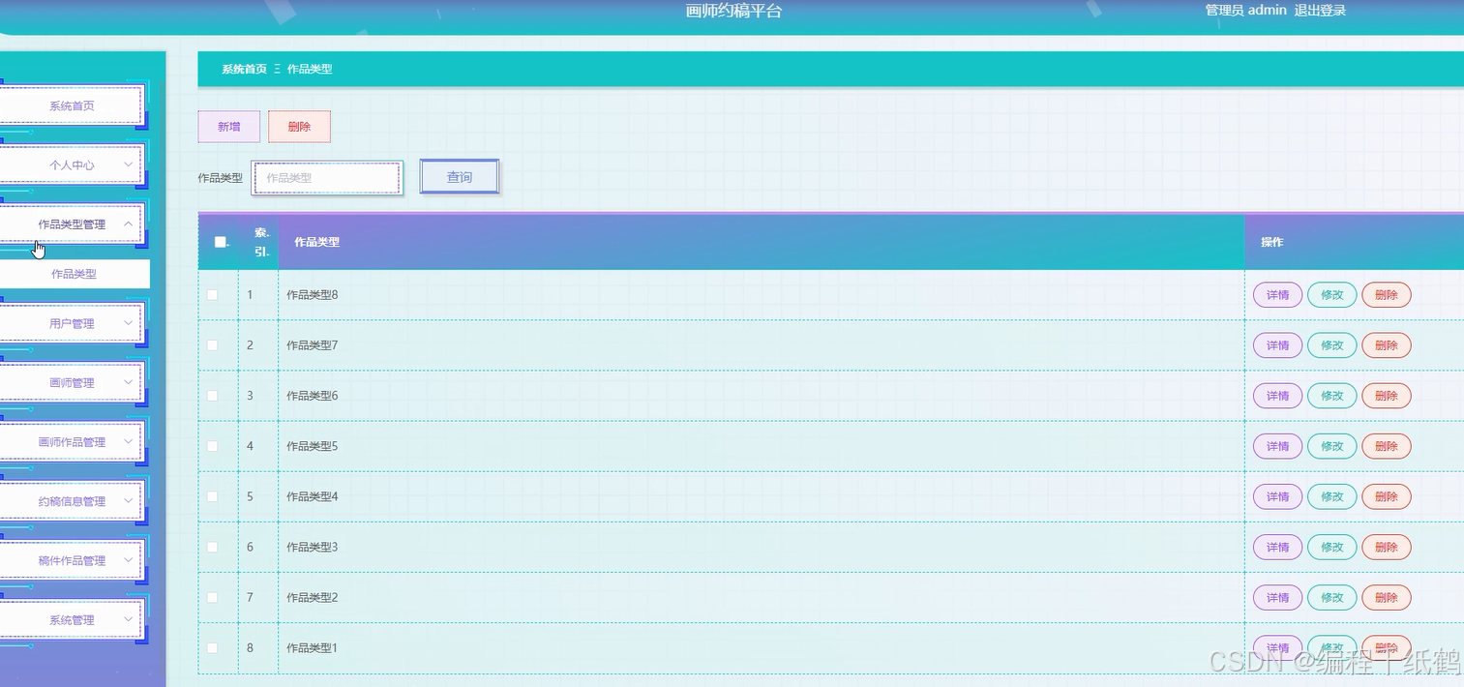
Task: Expand the 画师管理 menu chevron
Action: click(x=129, y=382)
